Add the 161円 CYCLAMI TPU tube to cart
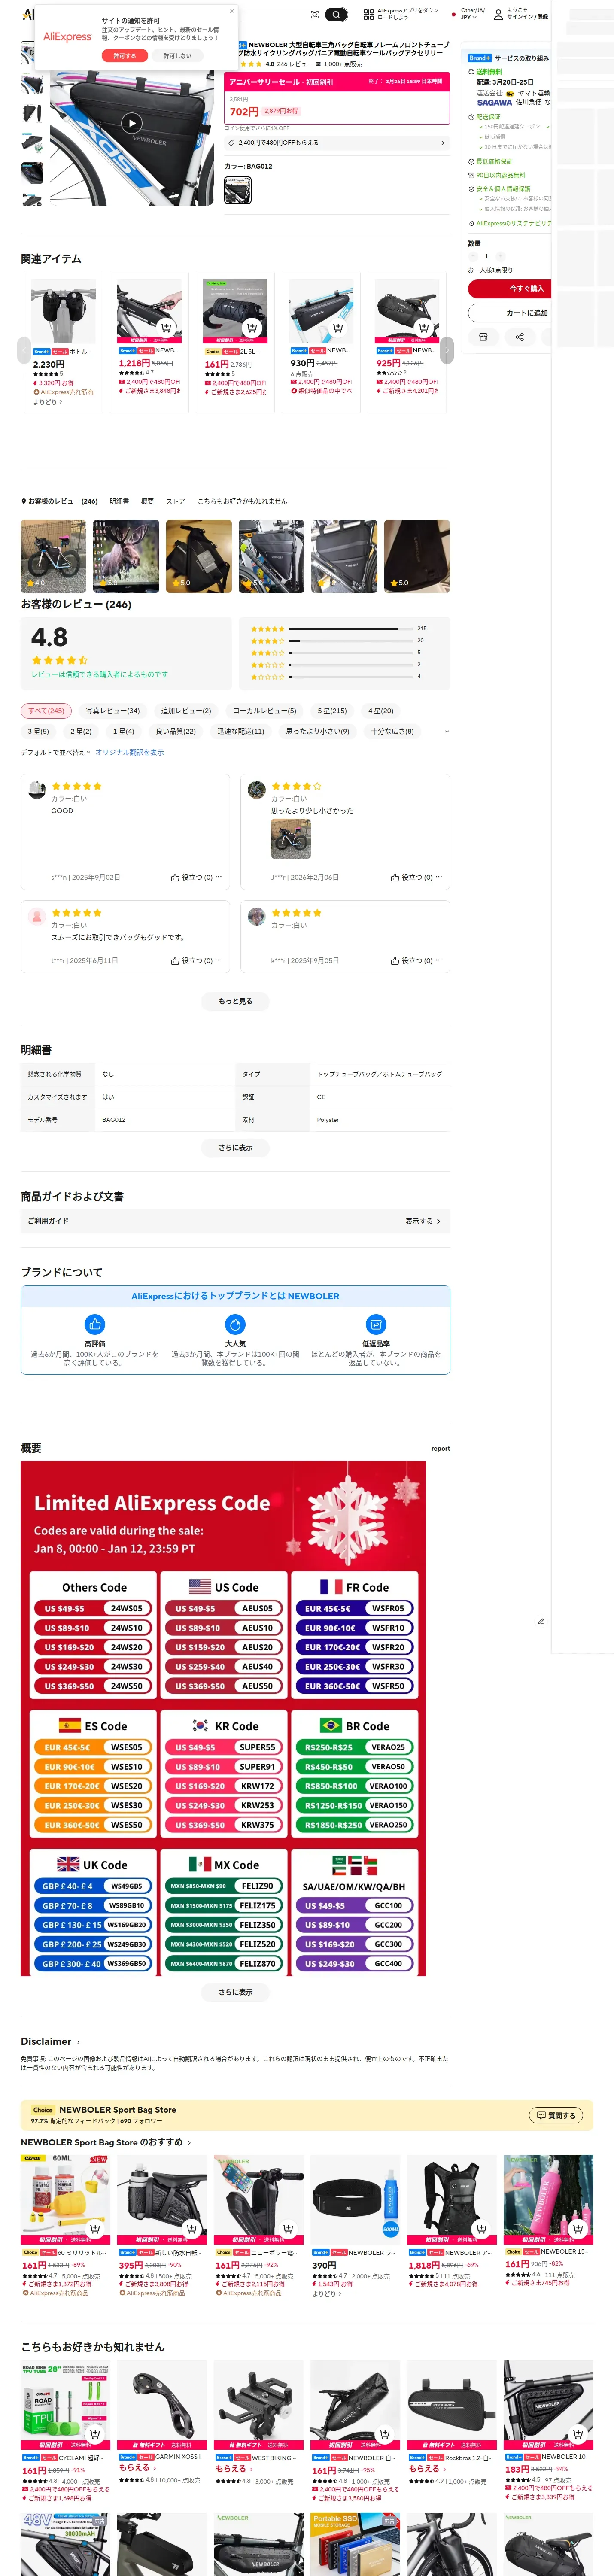The image size is (614, 2576). click(94, 2434)
